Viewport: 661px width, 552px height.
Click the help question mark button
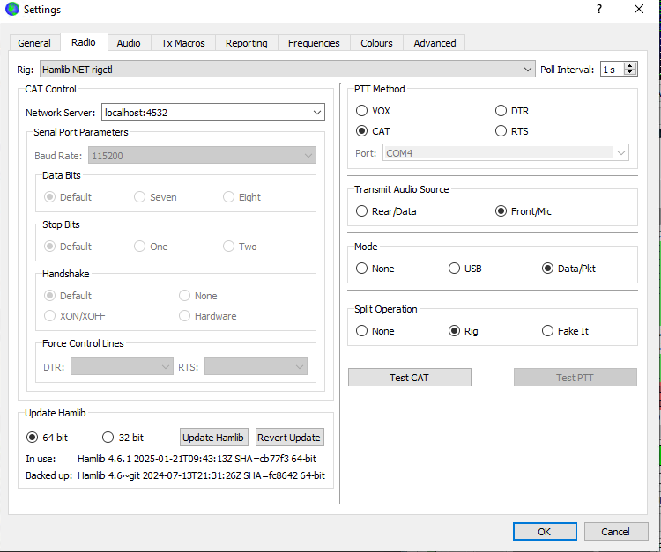(598, 10)
